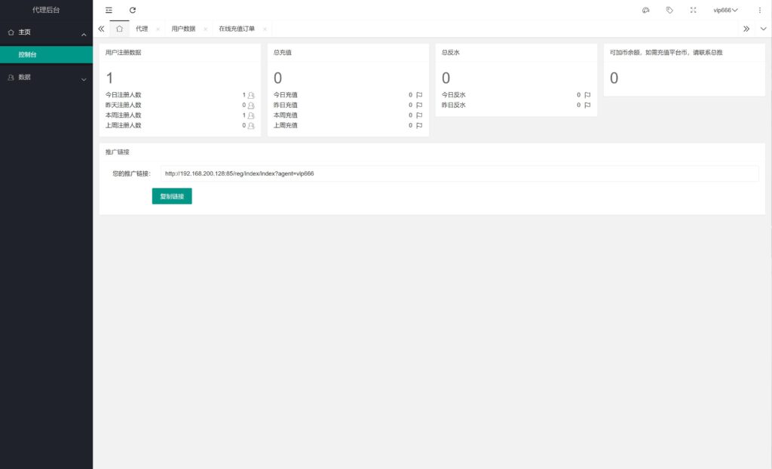Toggle the sidebar collapse icon
Image resolution: width=772 pixels, height=469 pixels.
pyautogui.click(x=109, y=10)
